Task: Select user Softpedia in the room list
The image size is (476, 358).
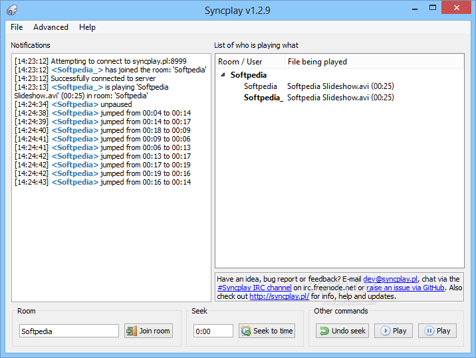Action: coord(260,86)
